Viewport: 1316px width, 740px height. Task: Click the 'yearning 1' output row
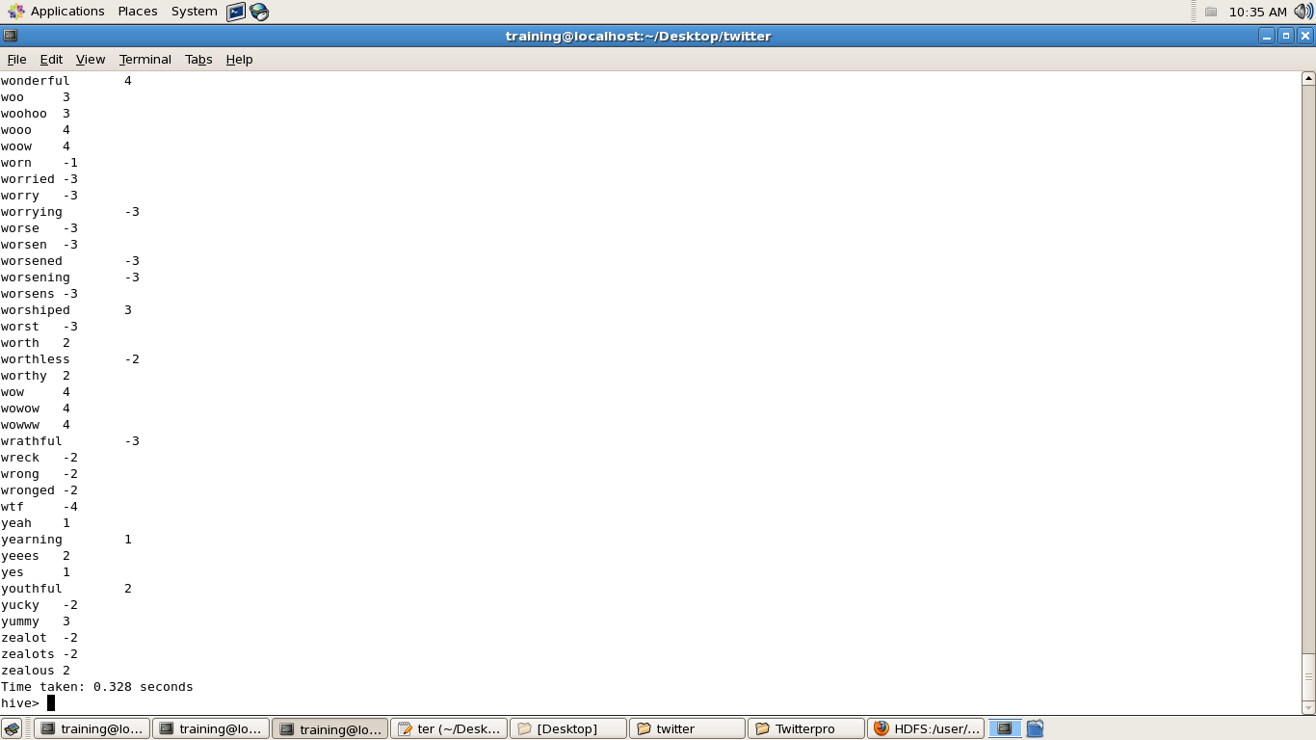coord(66,540)
